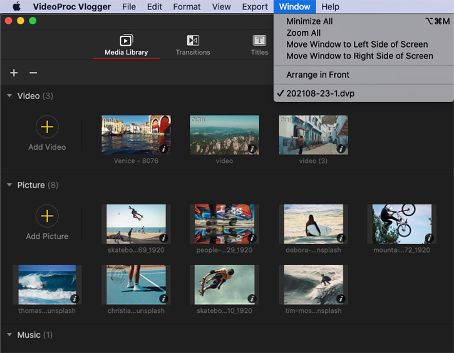This screenshot has height=353, width=454.
Task: Open the Apple menu
Action: click(x=16, y=7)
